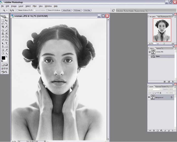The image size is (177, 142).
Task: Choose the Zoom tool in the toolbox
Action: coord(7,53)
